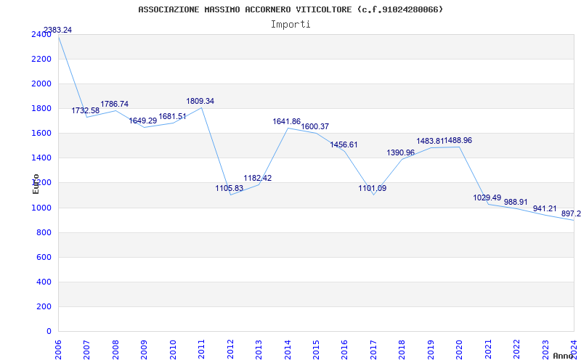Select the 1600.37 data label
This screenshot has width=581, height=363.
point(315,126)
